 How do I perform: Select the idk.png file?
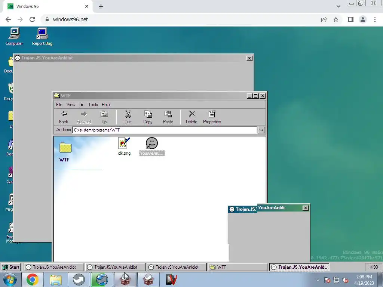124,146
